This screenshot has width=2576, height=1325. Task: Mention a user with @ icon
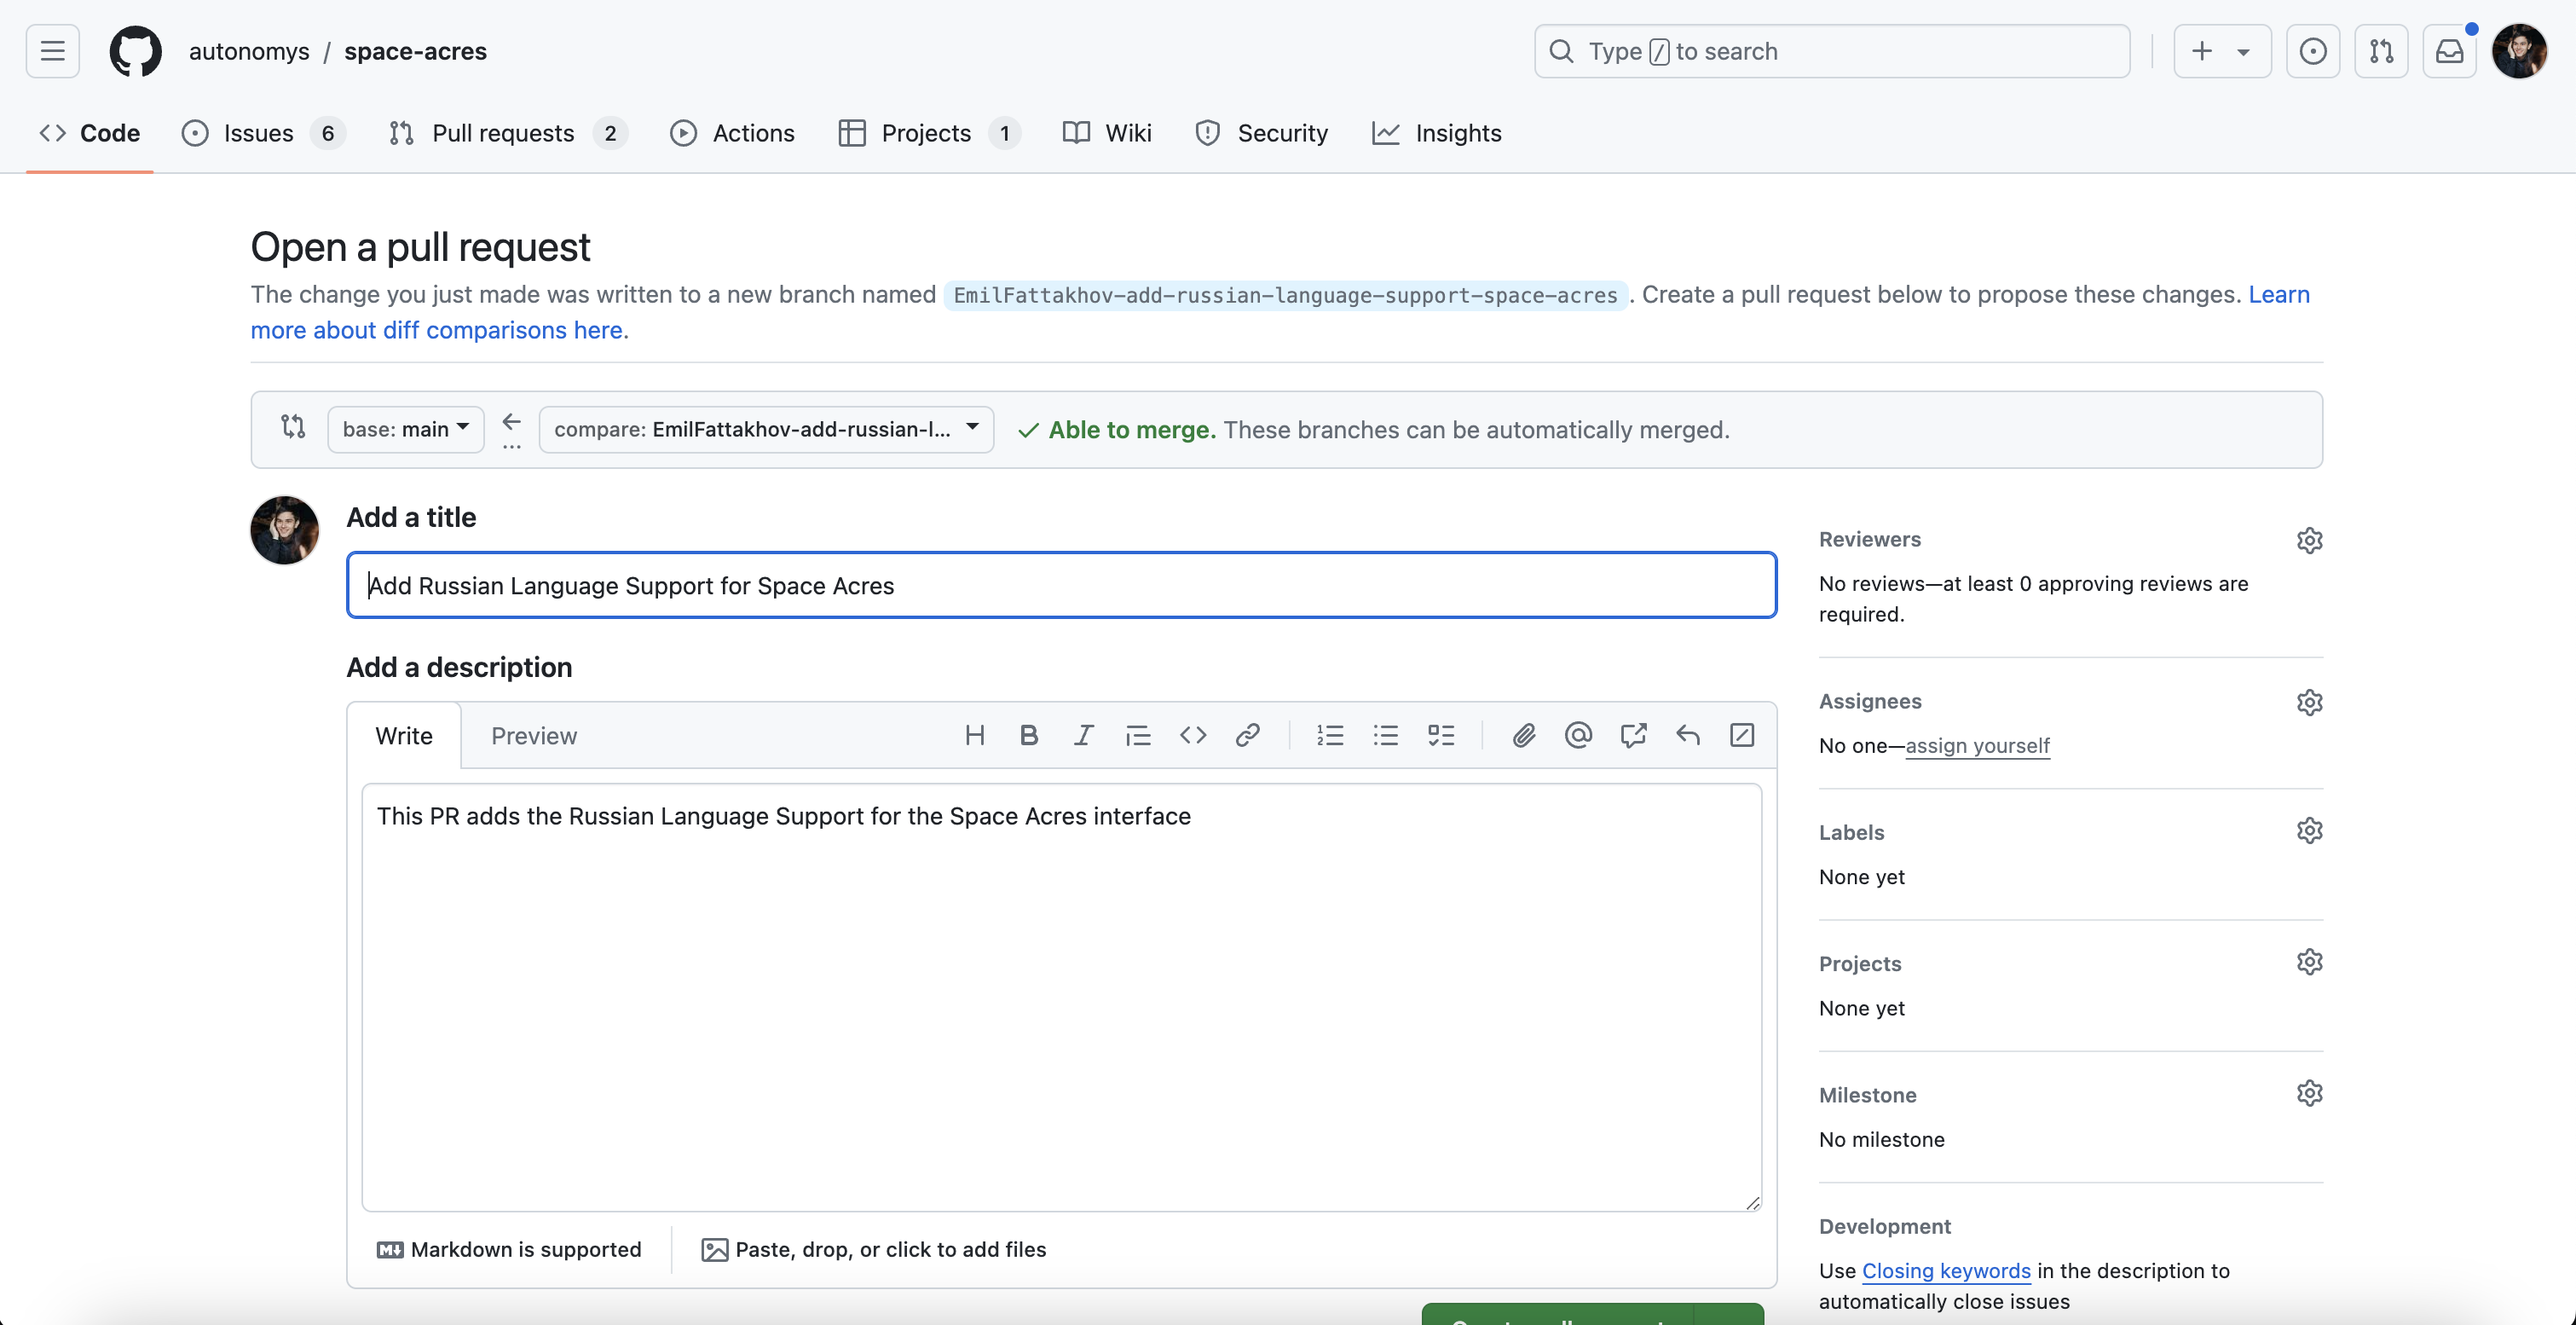[1578, 736]
